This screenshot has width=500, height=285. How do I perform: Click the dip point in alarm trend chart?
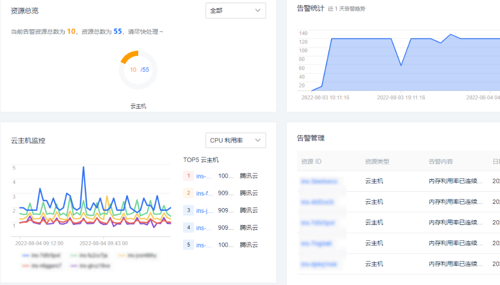(x=401, y=65)
